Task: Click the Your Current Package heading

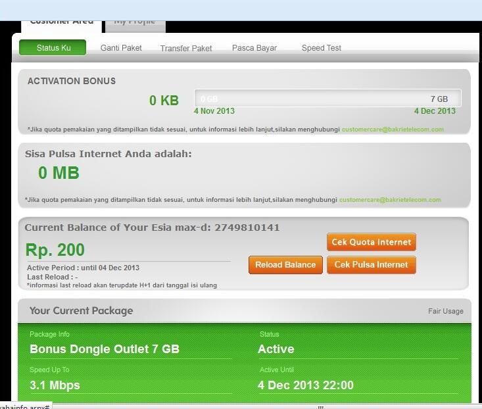Action: click(x=81, y=310)
